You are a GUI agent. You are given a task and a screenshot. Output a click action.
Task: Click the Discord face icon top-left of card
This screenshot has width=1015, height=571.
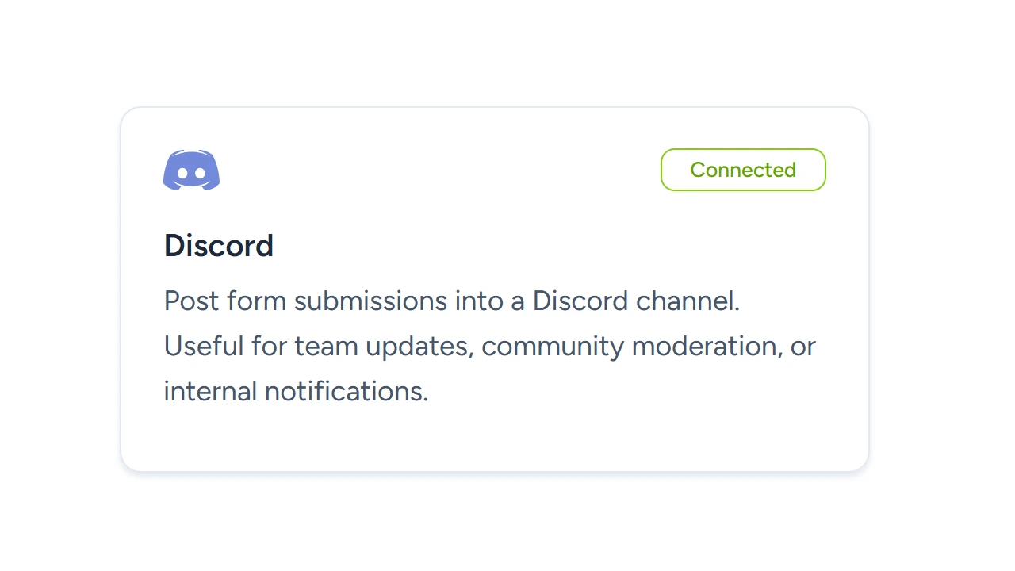click(191, 170)
